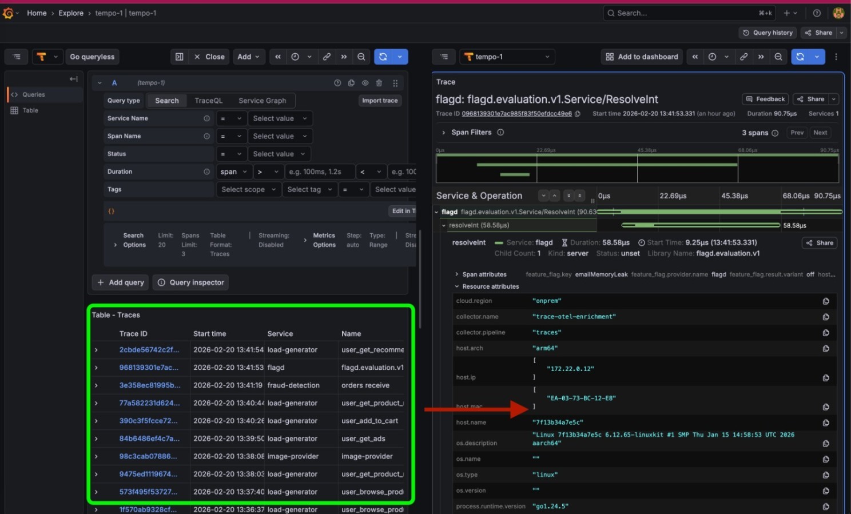Screen dimensions: 851x514
Task: Open trace 3e358ec81995b link
Action: 149,385
